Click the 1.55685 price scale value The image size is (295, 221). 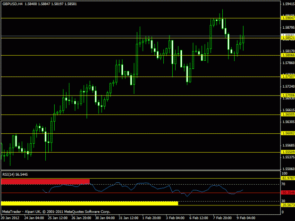(x=288, y=146)
